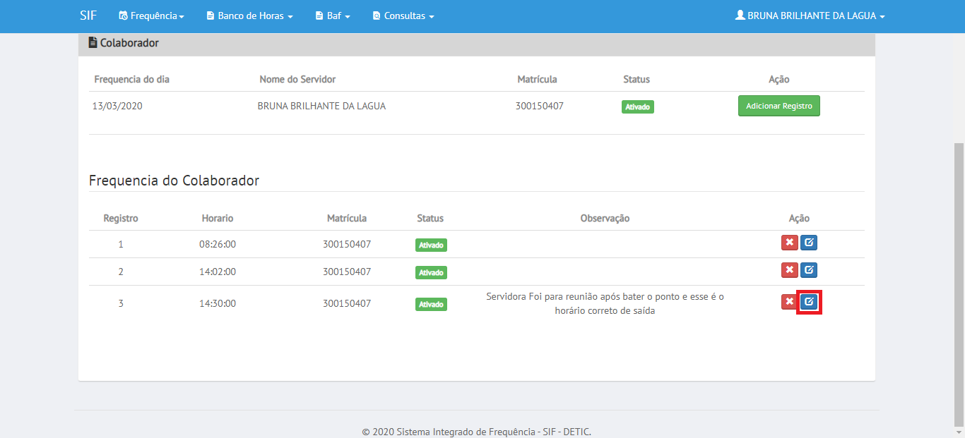The image size is (965, 438).
Task: Click Ativado status for registro 3
Action: [x=431, y=305]
